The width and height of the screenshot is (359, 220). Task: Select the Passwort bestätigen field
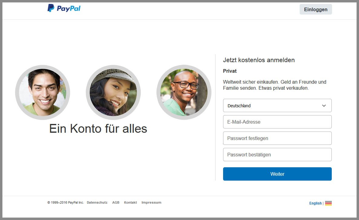[277, 155]
